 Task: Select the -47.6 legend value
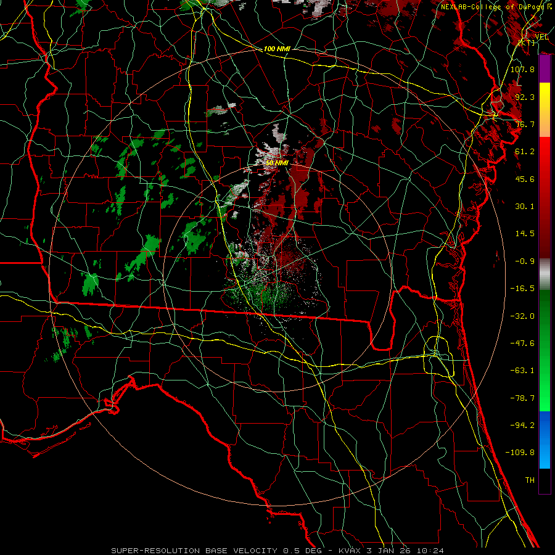pos(522,343)
